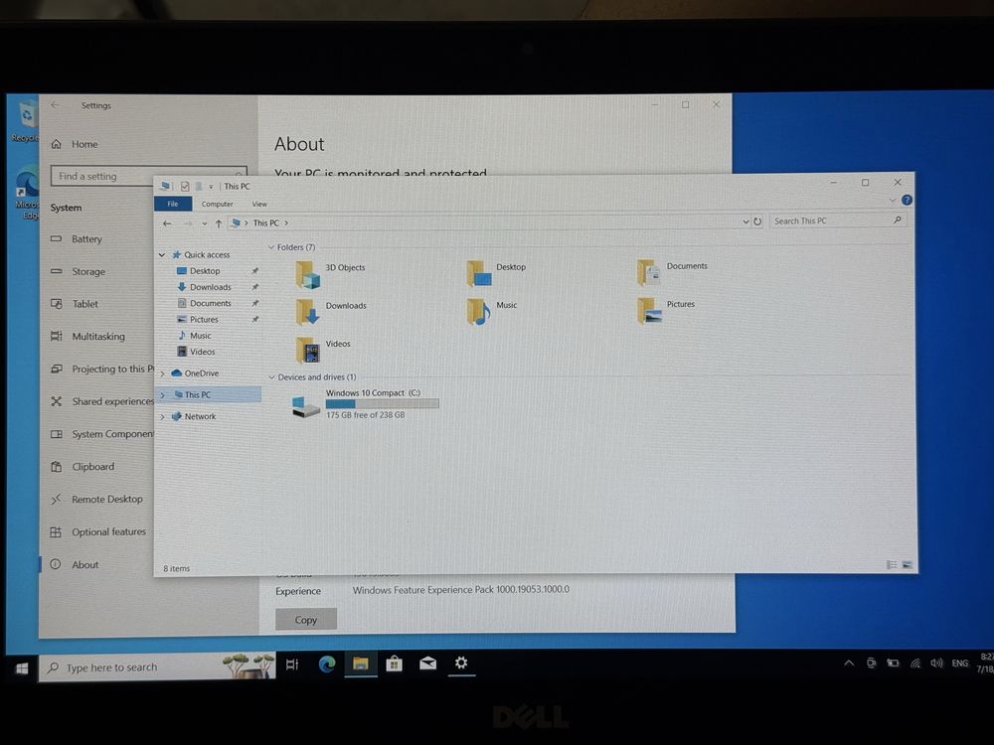
Task: Open Mail app from the taskbar
Action: click(427, 664)
